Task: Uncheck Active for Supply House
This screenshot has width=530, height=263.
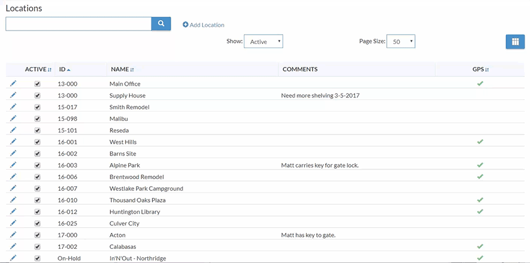Action: (38, 96)
